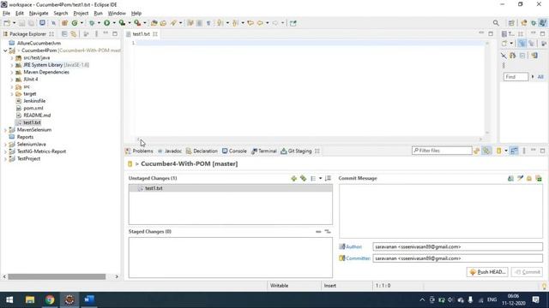
Task: Click the Amend previous commit icon
Action: 510,179
